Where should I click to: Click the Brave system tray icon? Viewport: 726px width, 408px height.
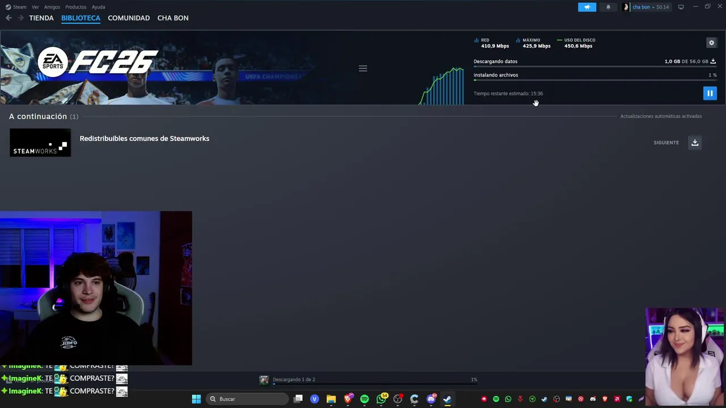pyautogui.click(x=605, y=399)
